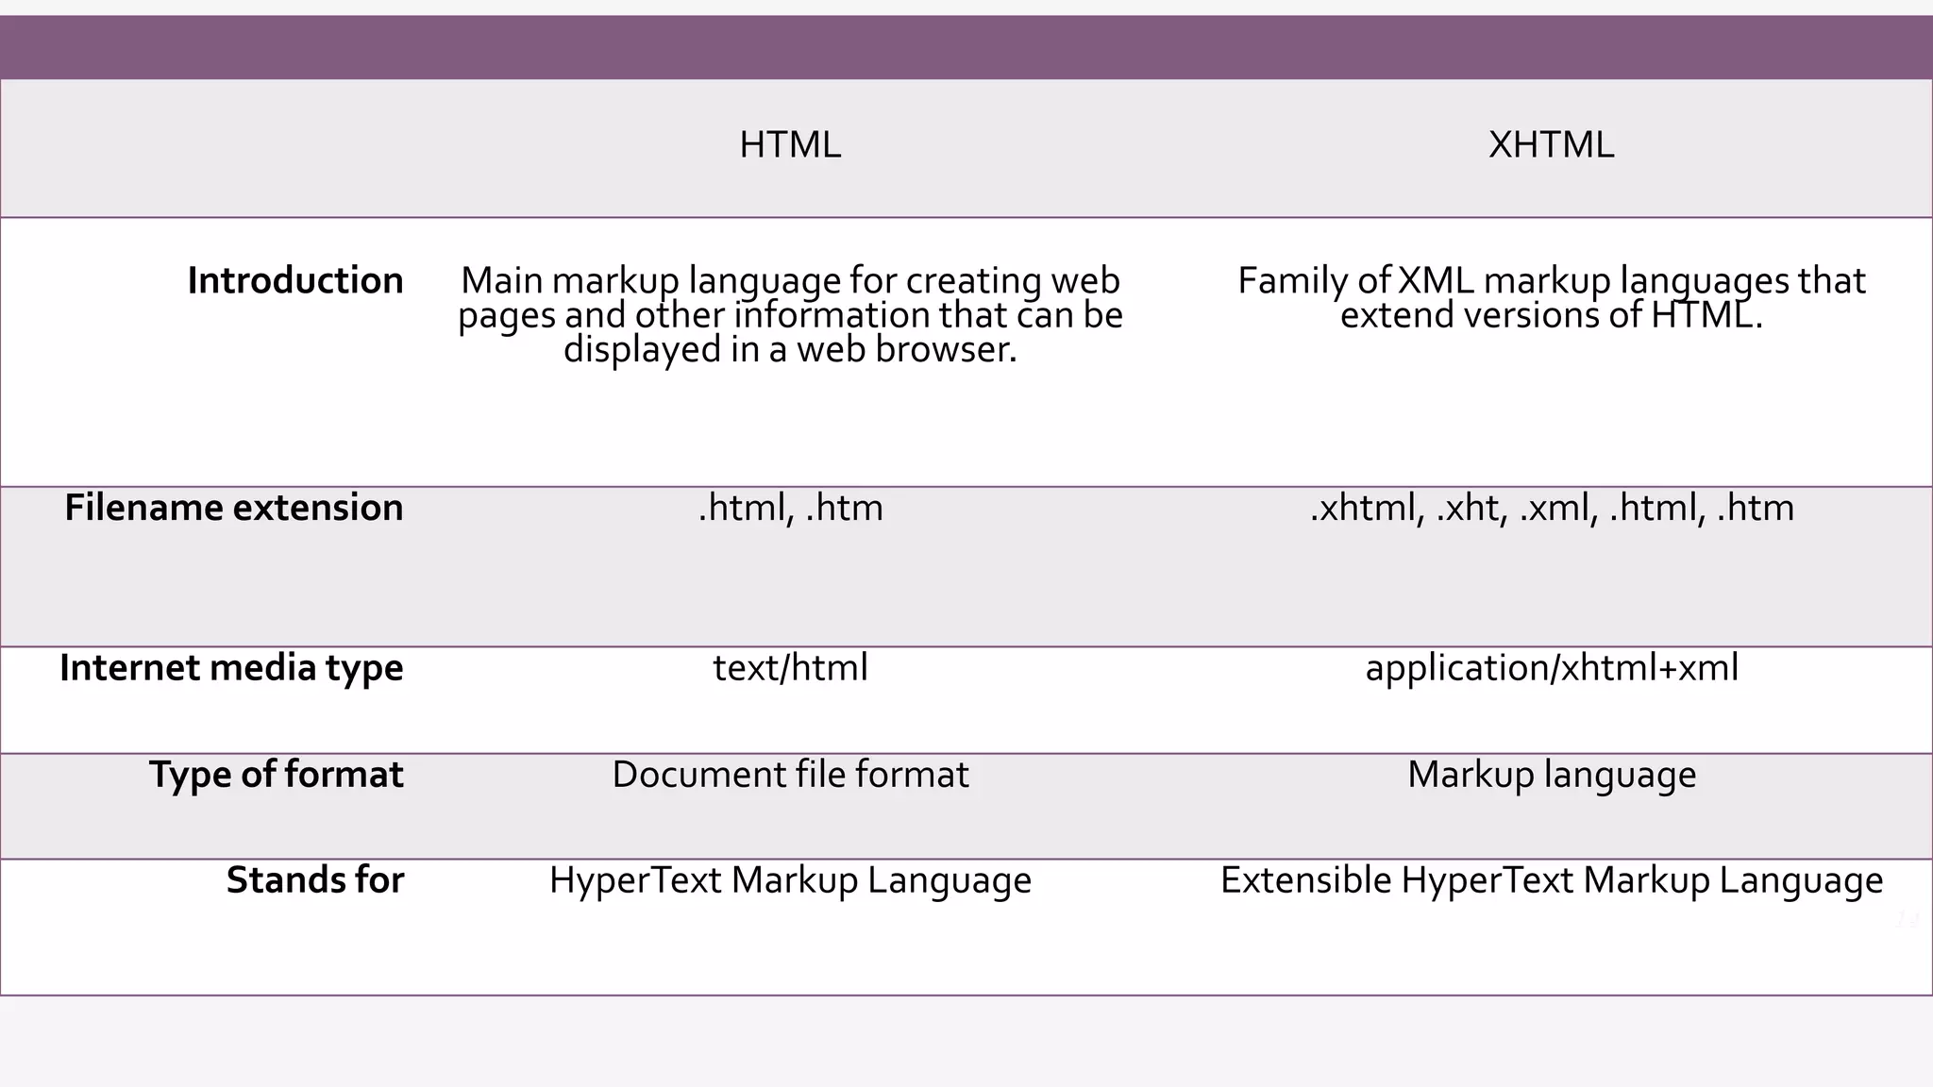1933x1087 pixels.
Task: Click the '.html, .htm' cell
Action: [790, 508]
